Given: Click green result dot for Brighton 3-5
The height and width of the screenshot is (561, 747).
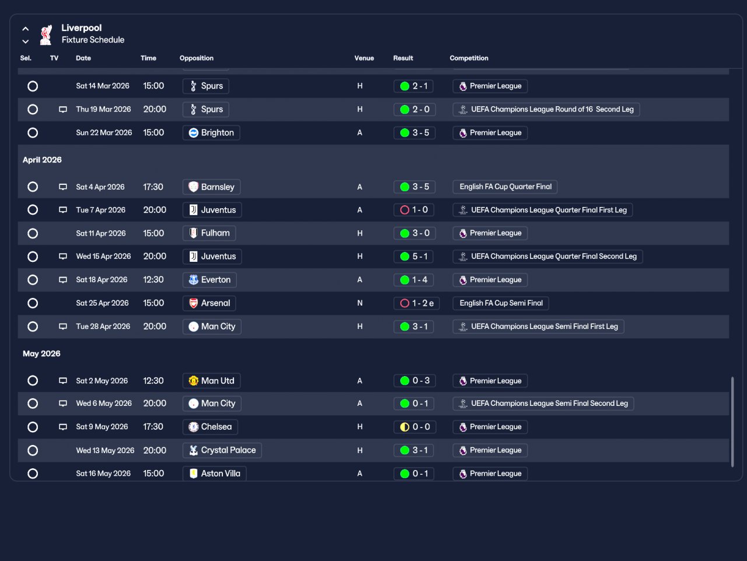Looking at the screenshot, I should pos(404,133).
